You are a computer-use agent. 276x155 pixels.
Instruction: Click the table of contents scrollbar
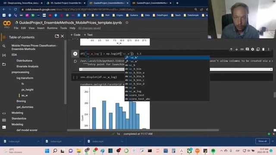point(65,72)
